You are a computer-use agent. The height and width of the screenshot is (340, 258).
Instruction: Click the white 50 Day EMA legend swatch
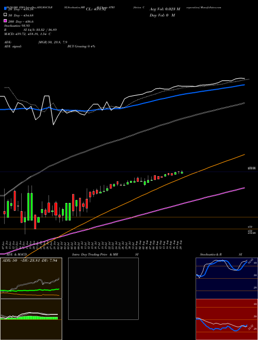[x=5, y=15]
